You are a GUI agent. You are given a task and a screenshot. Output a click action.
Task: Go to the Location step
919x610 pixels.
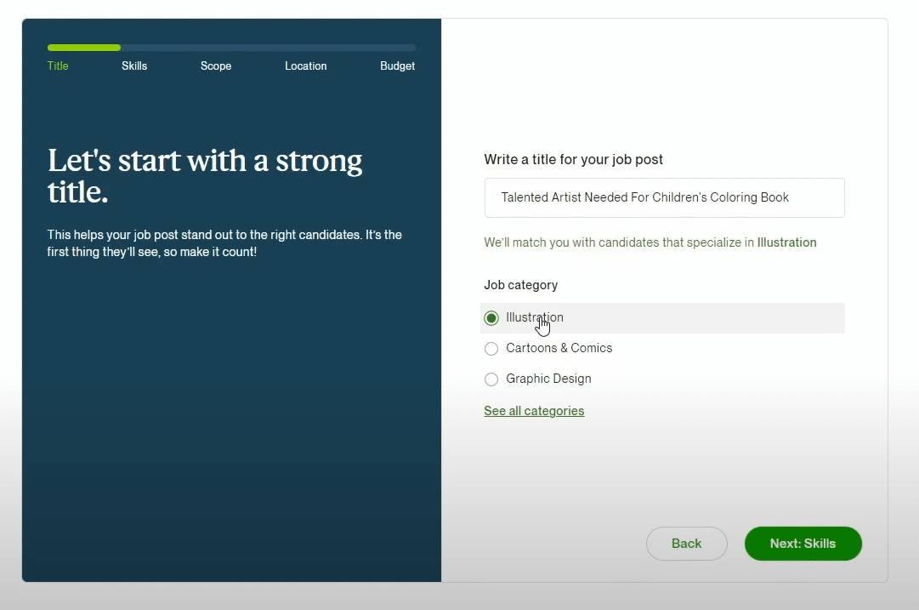(306, 66)
